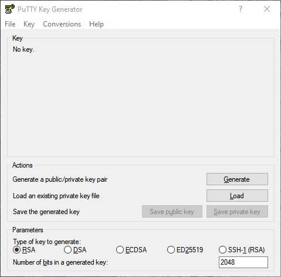This screenshot has width=281, height=277.
Task: Click the 'PuTTY Key Generator' window title text
Action: pos(50,9)
